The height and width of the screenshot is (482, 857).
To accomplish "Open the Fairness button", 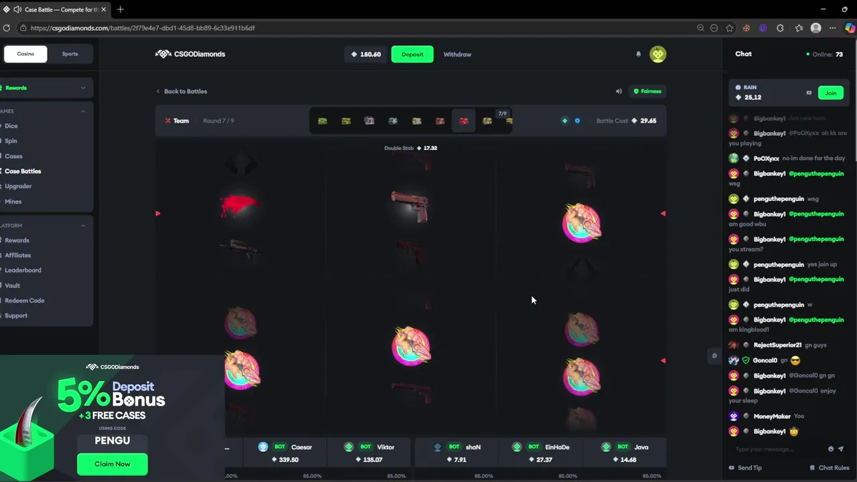I will (647, 91).
